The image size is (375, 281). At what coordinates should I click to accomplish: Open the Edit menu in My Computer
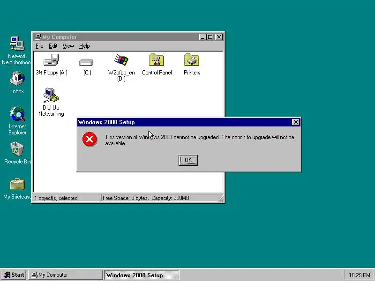53,46
